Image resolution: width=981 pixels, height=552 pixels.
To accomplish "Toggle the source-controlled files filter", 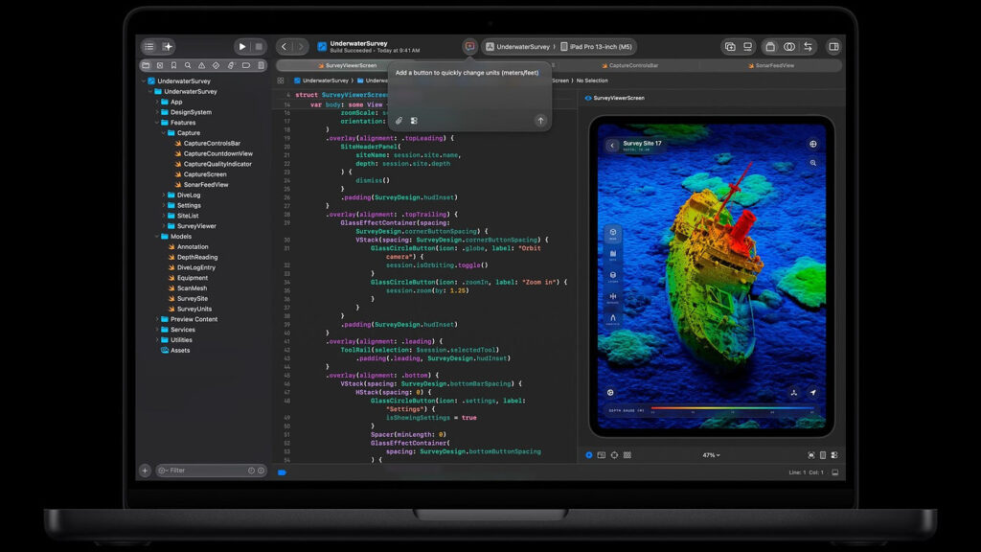I will coord(261,471).
